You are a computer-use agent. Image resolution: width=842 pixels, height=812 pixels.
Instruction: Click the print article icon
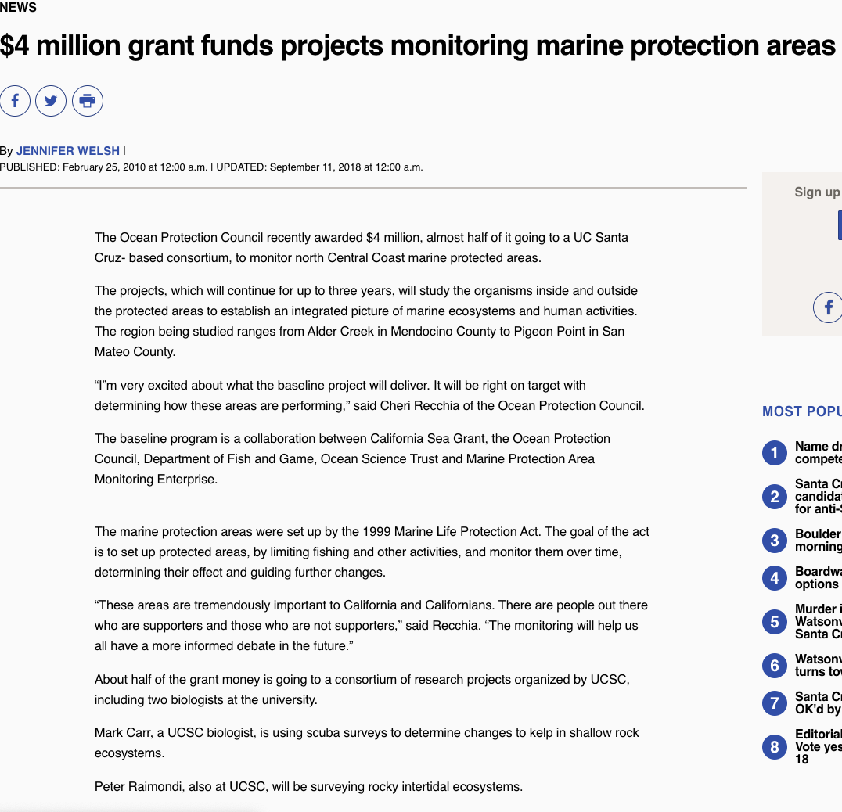tap(88, 101)
